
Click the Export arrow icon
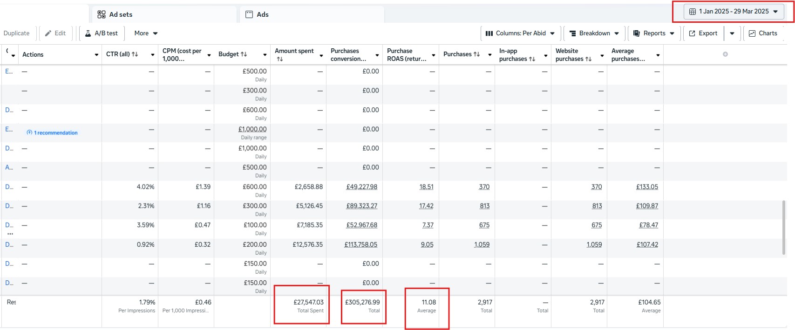[x=692, y=33]
